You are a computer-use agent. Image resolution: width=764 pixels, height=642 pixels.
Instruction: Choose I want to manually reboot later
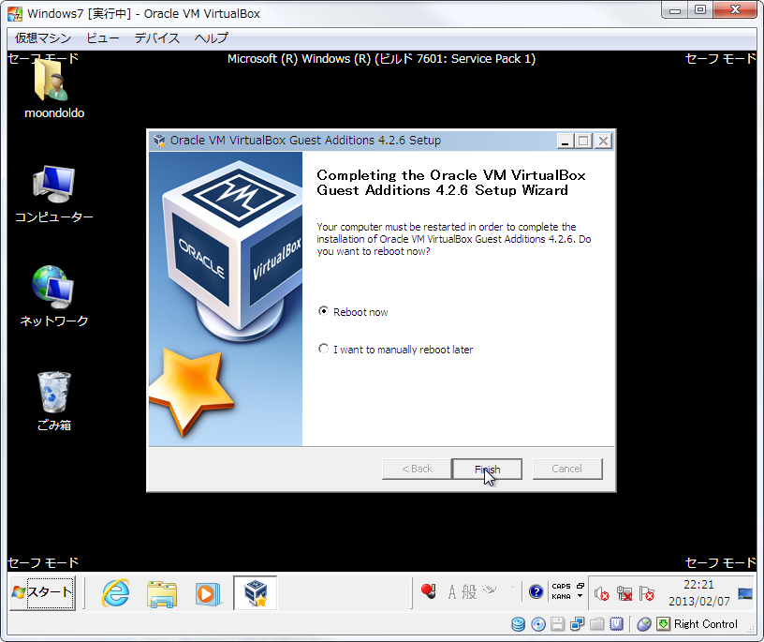point(324,350)
